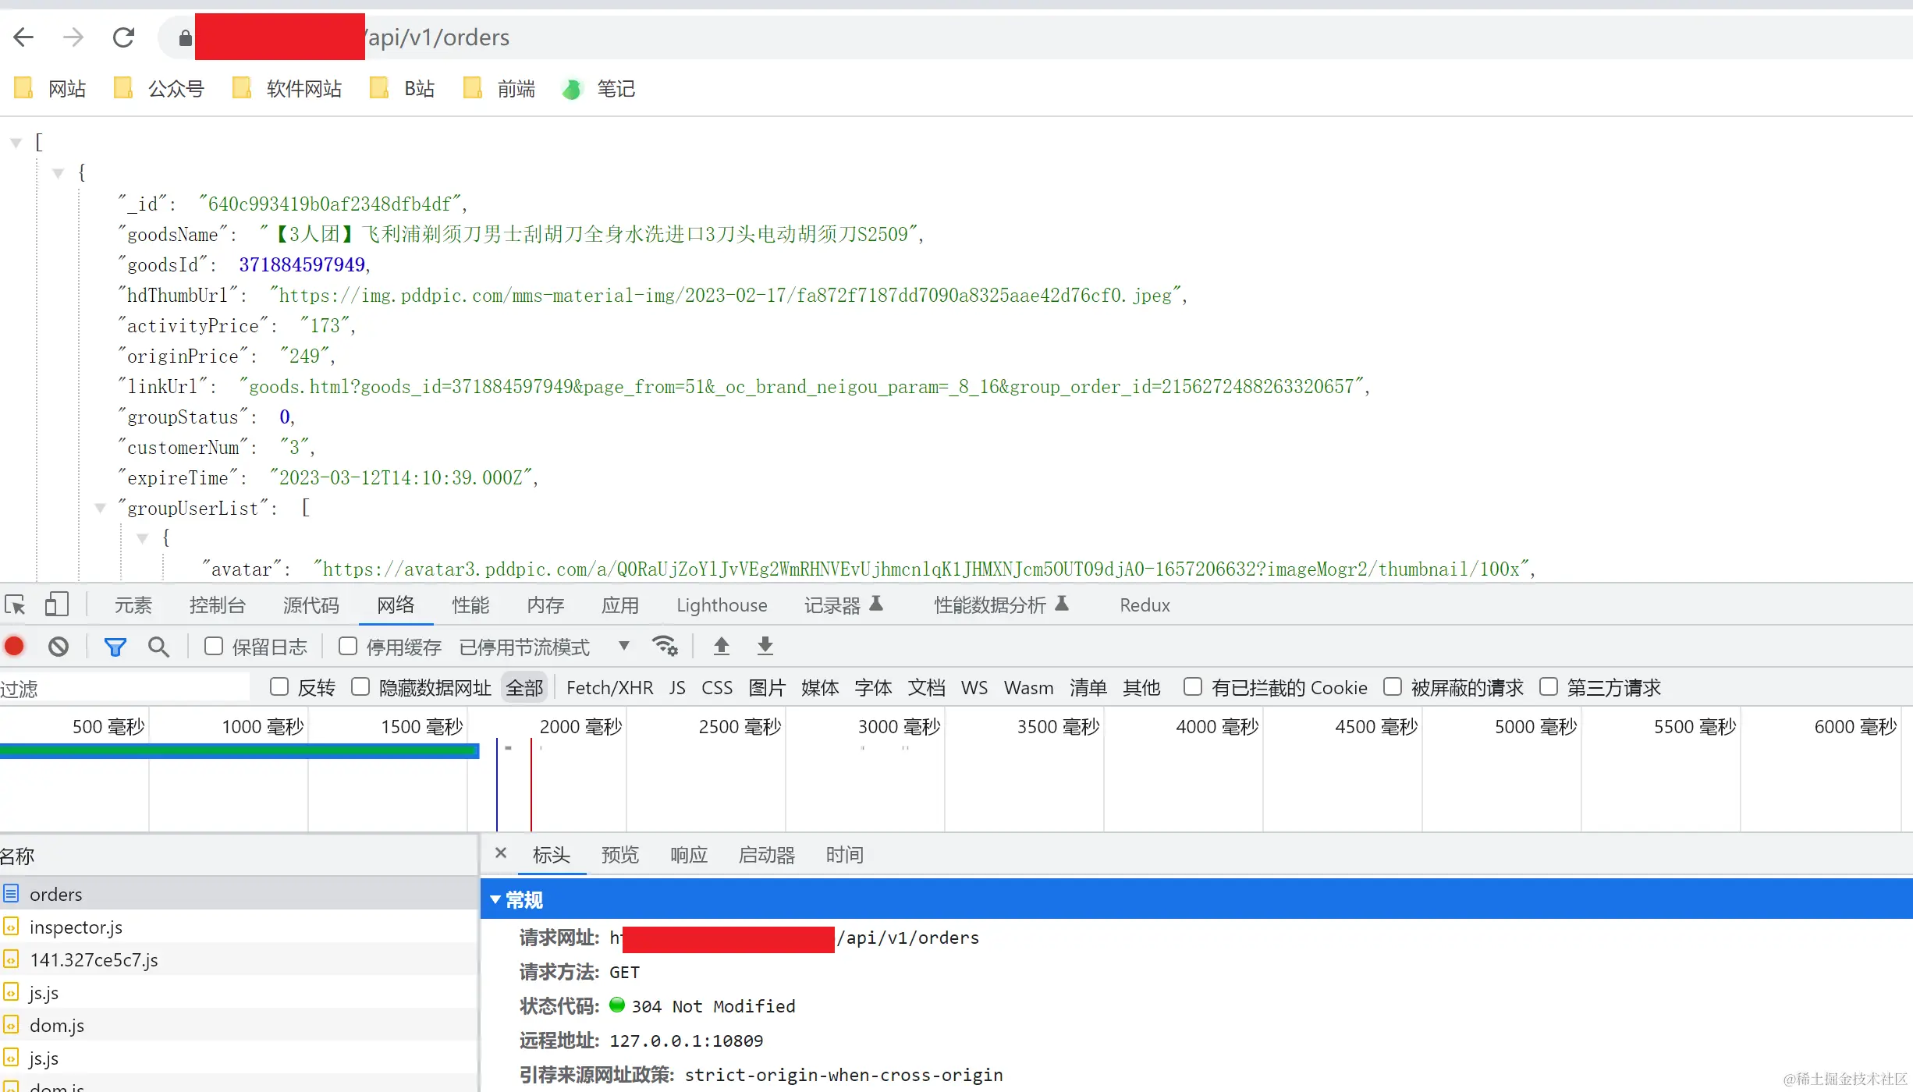Viewport: 1913px width, 1092px height.
Task: Go back with the browser back arrow
Action: point(23,37)
